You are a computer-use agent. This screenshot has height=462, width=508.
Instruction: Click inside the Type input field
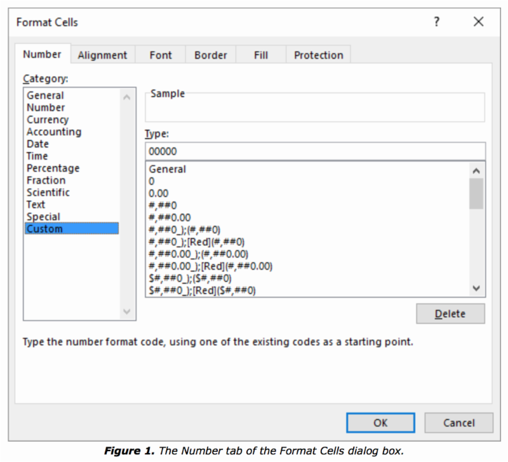314,151
